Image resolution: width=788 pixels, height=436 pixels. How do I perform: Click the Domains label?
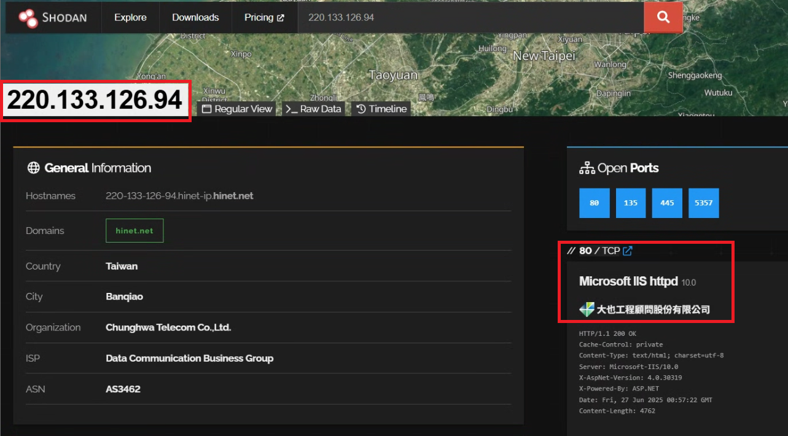pos(45,231)
